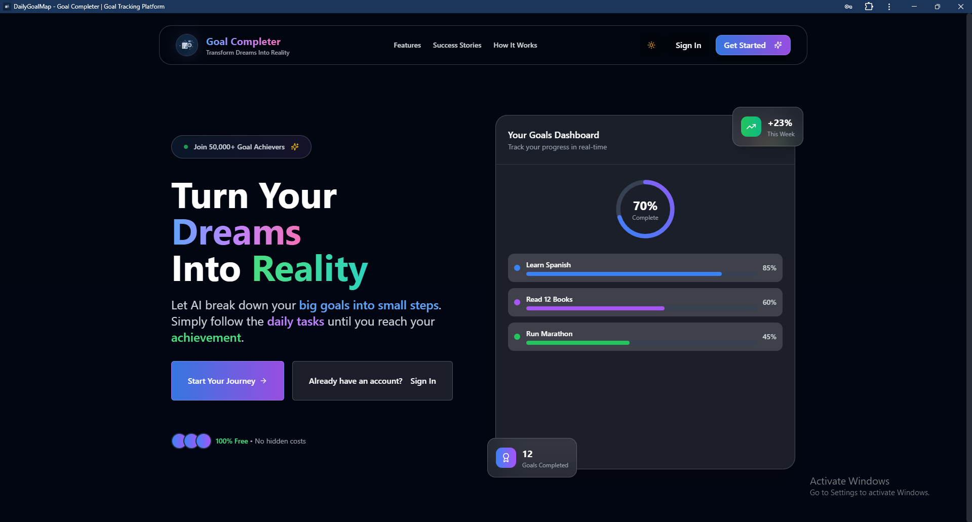Click the sparkle icon in Get Started
972x522 pixels.
(778, 45)
